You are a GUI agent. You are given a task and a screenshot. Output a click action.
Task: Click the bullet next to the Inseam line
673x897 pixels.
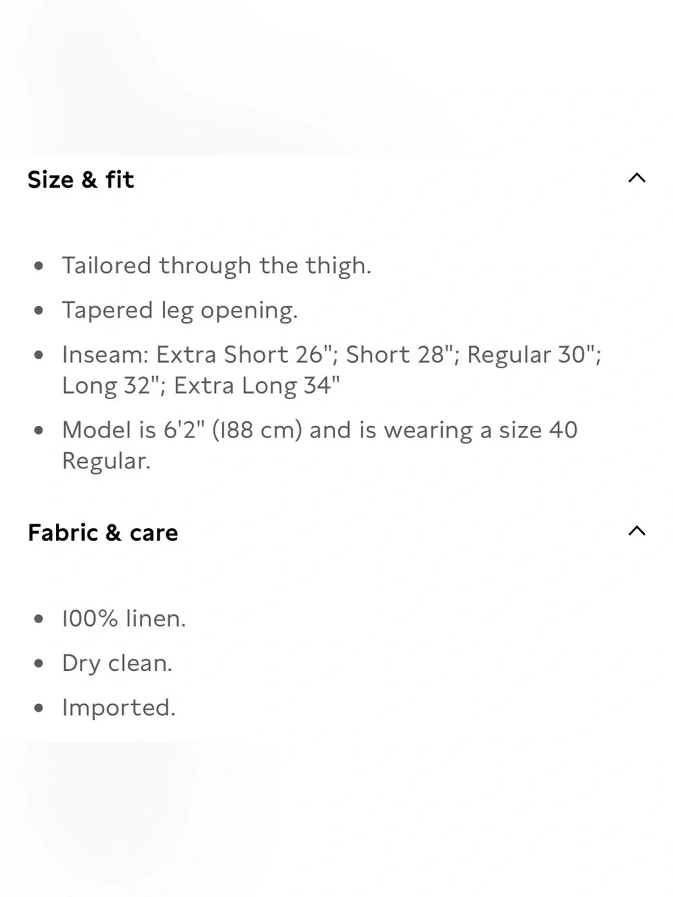click(x=39, y=355)
